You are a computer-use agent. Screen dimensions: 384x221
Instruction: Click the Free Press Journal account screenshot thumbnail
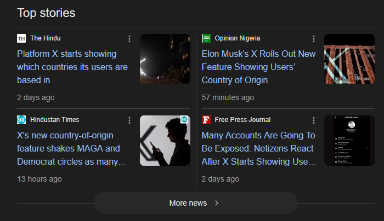(349, 141)
